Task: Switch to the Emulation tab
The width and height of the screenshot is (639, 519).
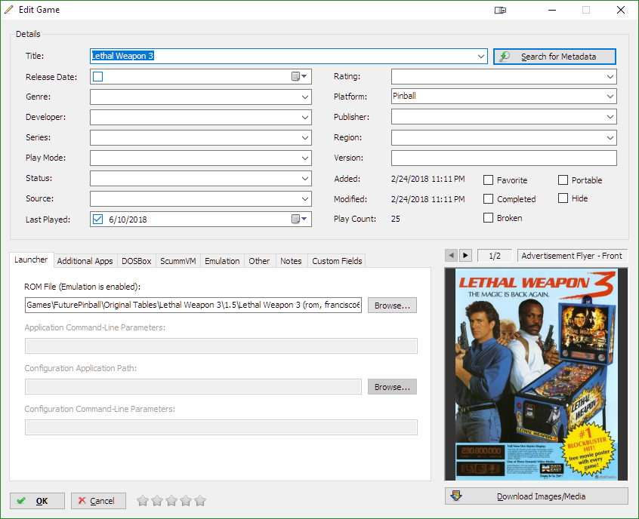Action: 222,261
